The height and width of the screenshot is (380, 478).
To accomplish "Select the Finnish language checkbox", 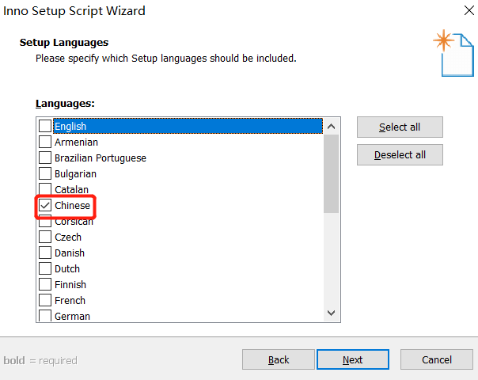I will [x=46, y=284].
